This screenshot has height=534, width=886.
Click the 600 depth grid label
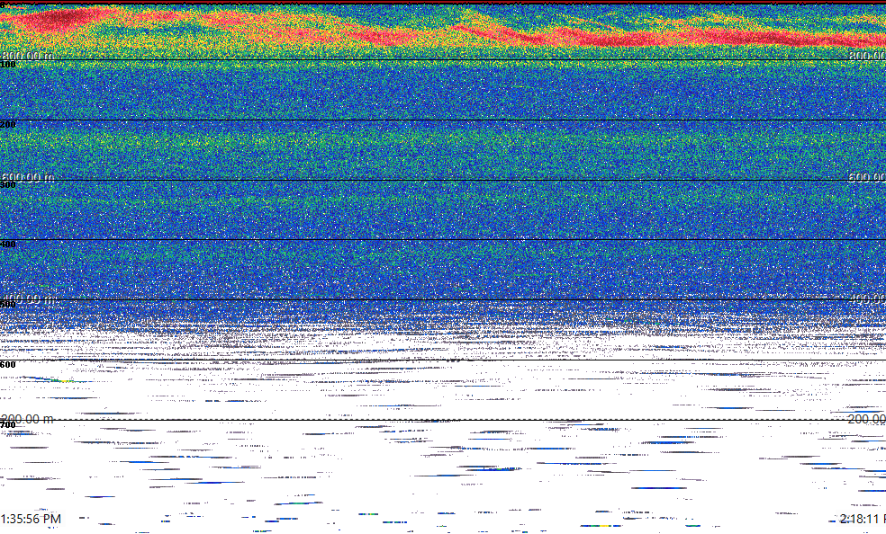[8, 365]
